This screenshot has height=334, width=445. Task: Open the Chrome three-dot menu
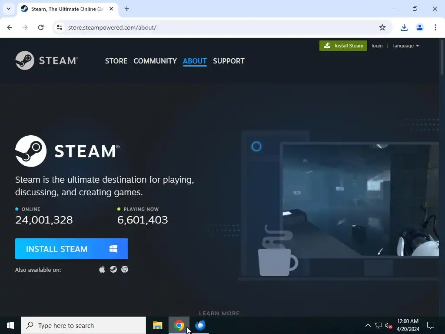435,27
